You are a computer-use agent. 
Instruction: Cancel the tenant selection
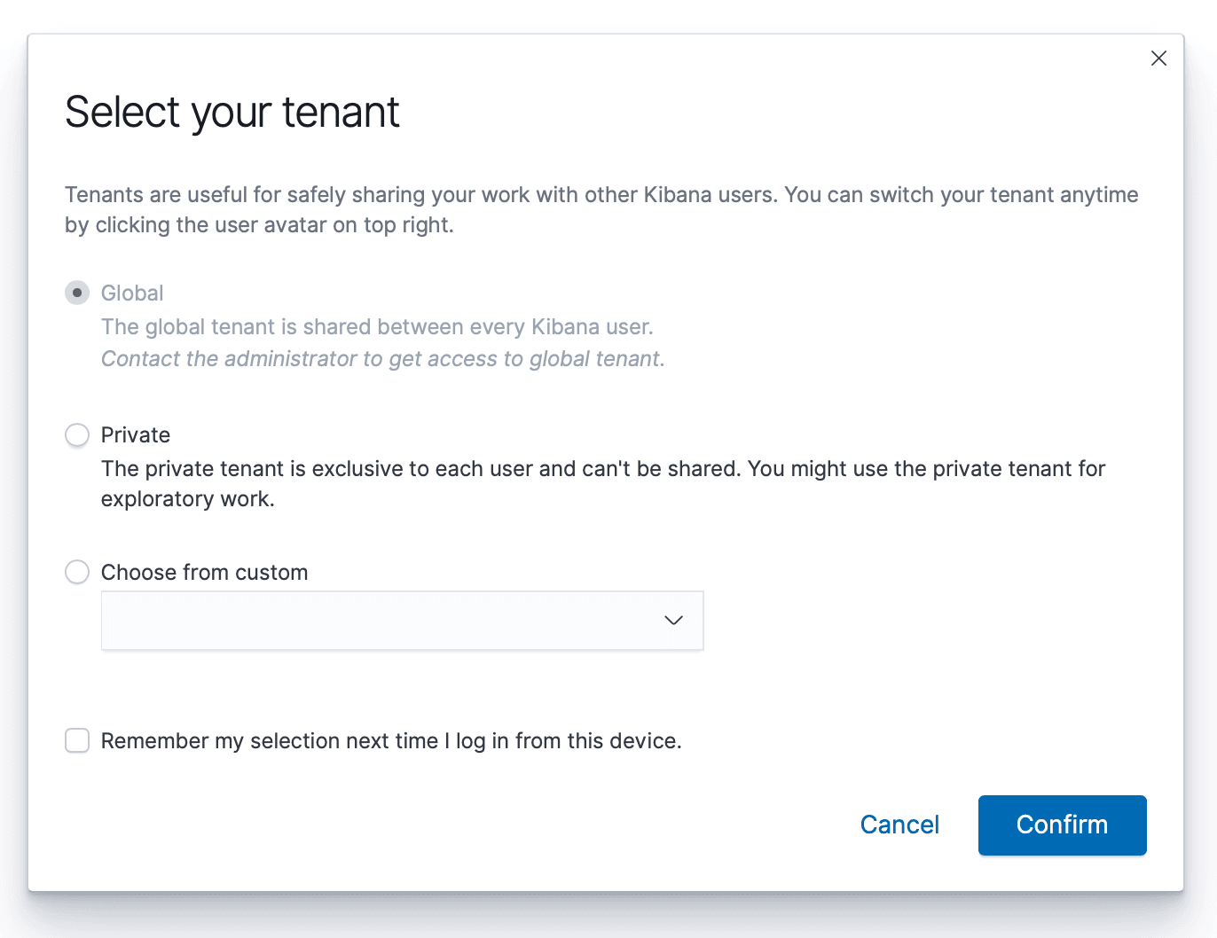tap(899, 825)
